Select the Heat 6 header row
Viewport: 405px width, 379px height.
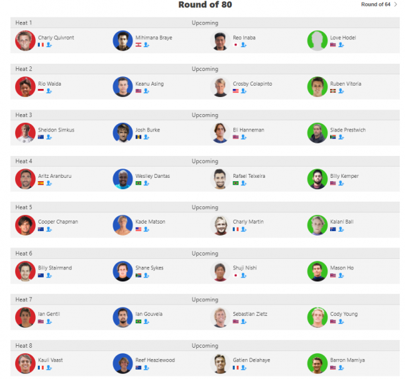(205, 254)
